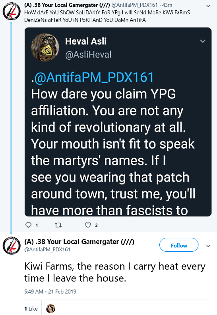The width and height of the screenshot is (217, 315).
Task: Expand options chevron next to Follow button
Action: pyautogui.click(x=208, y=246)
